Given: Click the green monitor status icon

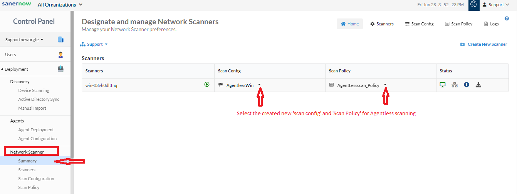Looking at the screenshot, I should click(443, 85).
